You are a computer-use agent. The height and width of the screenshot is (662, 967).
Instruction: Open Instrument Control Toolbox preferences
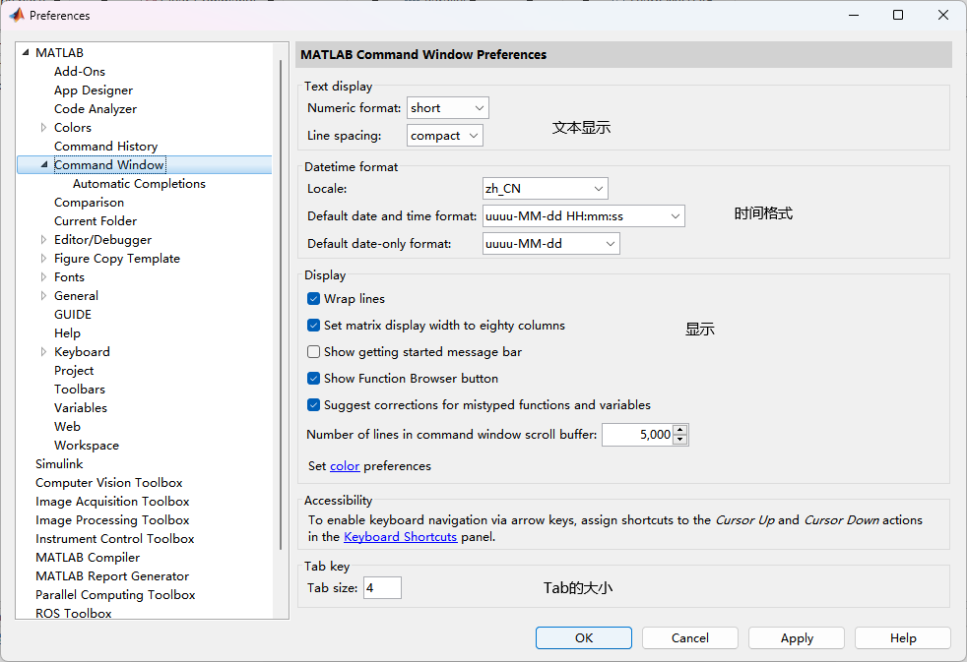point(114,539)
